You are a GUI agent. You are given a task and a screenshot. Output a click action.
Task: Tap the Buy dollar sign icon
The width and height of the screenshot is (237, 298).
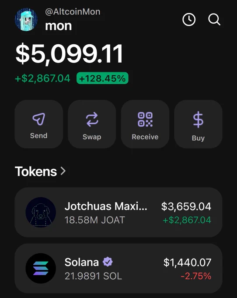(198, 120)
